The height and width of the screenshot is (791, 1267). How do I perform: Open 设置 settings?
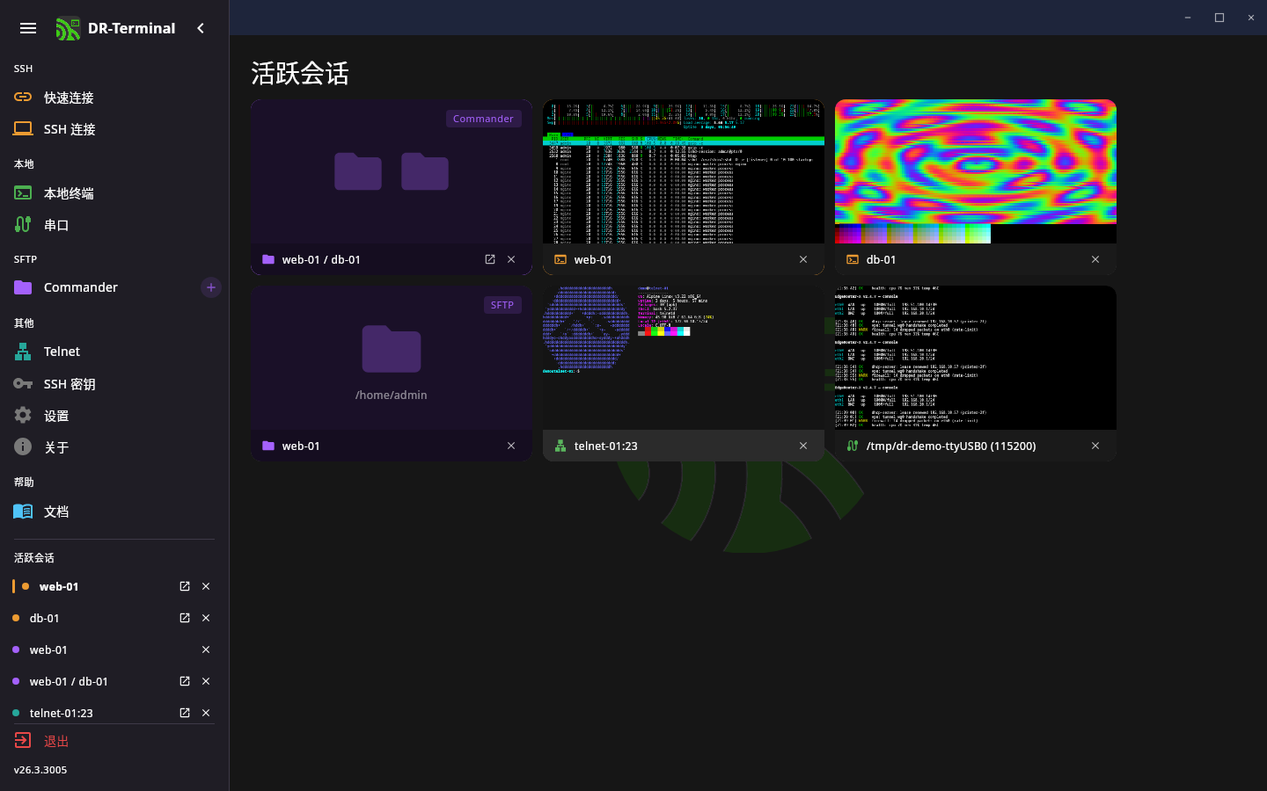(x=114, y=416)
